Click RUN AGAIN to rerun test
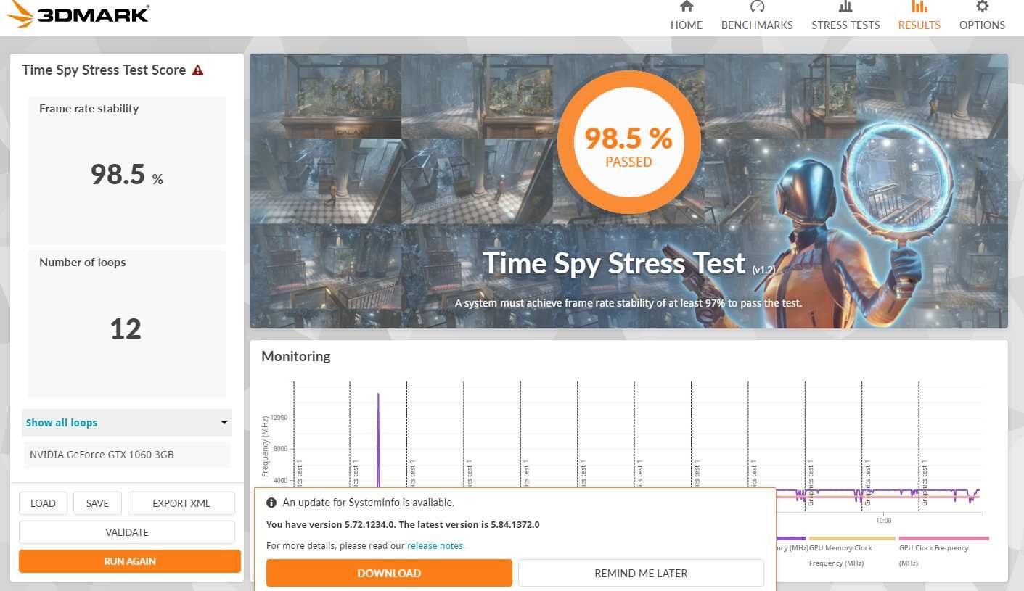The width and height of the screenshot is (1024, 591). point(130,561)
